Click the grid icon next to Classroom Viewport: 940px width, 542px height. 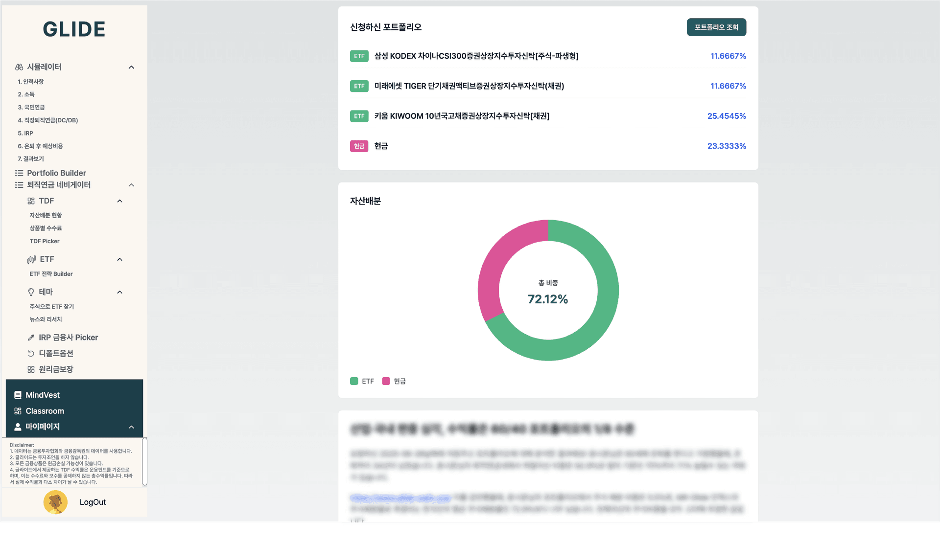tap(18, 411)
